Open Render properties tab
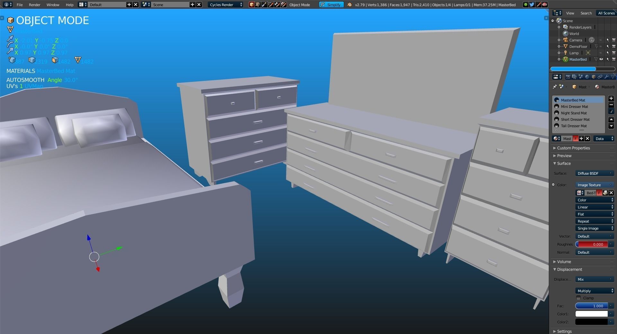The height and width of the screenshot is (334, 617). pyautogui.click(x=568, y=77)
